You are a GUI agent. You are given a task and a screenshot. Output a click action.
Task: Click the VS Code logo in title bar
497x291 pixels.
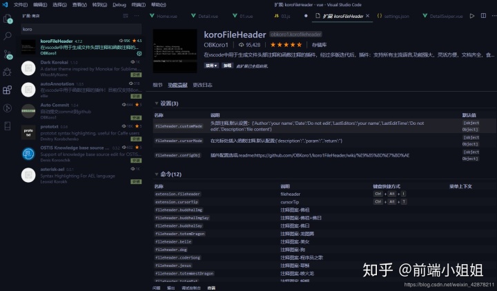(x=5, y=4)
